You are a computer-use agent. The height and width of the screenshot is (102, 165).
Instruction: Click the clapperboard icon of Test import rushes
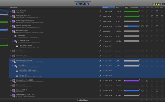(17, 46)
